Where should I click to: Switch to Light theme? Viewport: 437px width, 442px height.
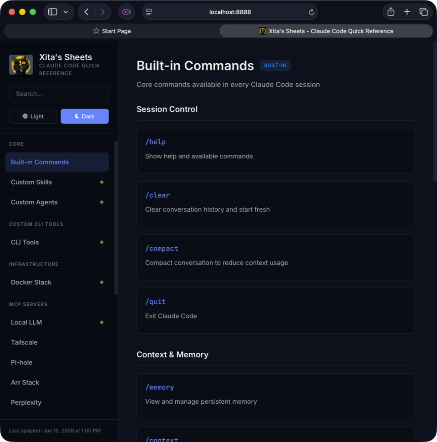click(x=33, y=116)
